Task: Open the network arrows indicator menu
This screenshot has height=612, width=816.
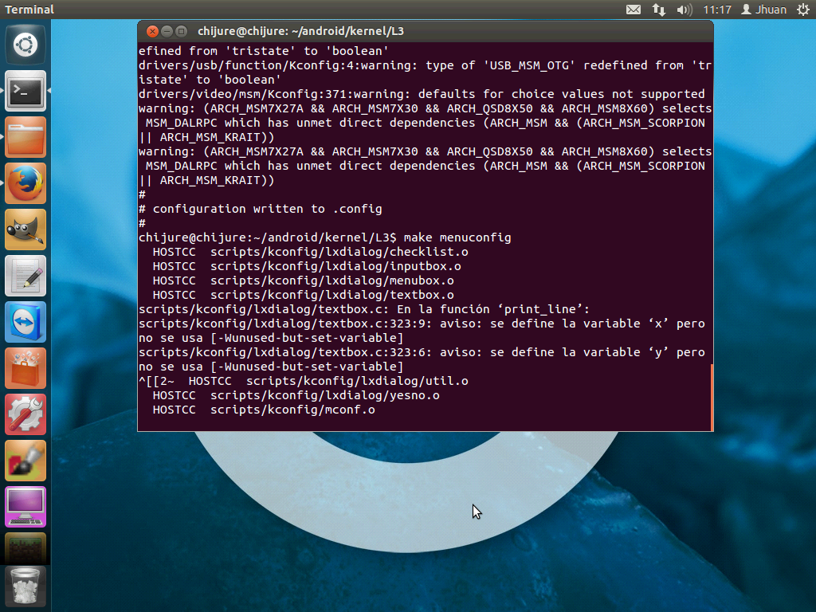Action: click(x=659, y=9)
